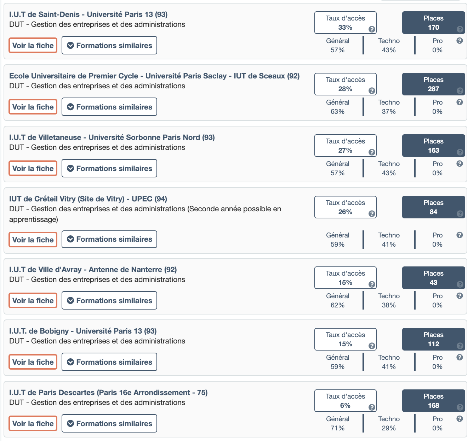Click help icon beside Villetaneuse 27% access rate
Image resolution: width=468 pixels, height=441 pixels.
click(372, 152)
